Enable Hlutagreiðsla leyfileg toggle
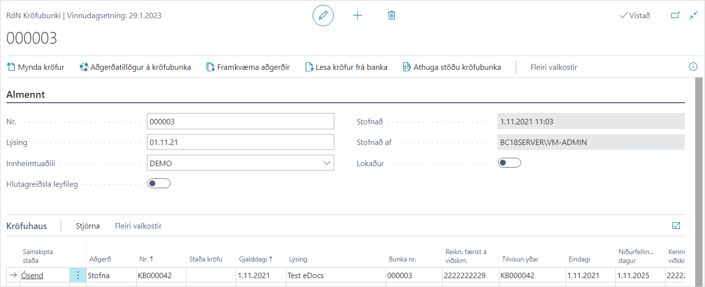 [159, 183]
